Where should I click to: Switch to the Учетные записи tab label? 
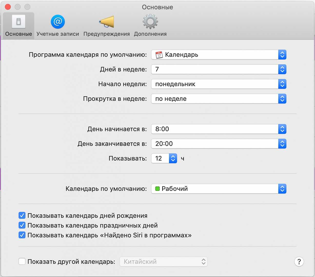[x=58, y=34]
